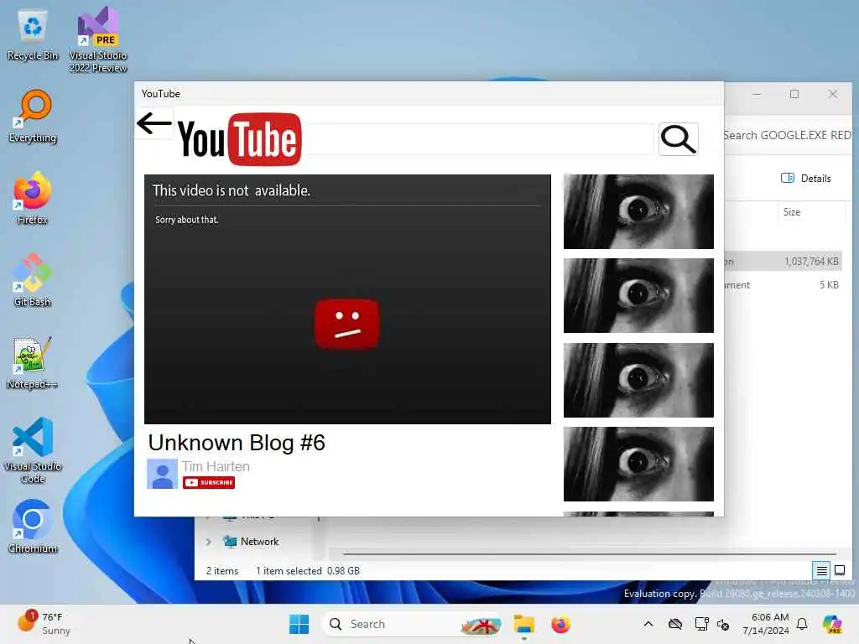859x644 pixels.
Task: Open the weather widget showing 76°F Sunny
Action: click(44, 624)
